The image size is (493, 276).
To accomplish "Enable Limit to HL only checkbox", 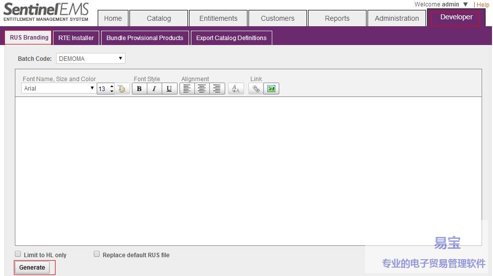I will coord(18,254).
